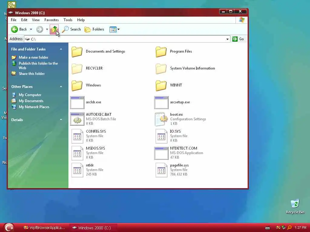Select the boot.ini file icon
Viewport: 310px width, 232px height.
[x=161, y=119]
